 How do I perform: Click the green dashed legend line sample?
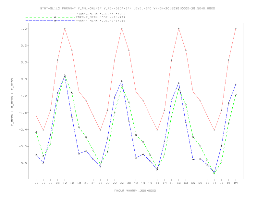coord(50,17)
